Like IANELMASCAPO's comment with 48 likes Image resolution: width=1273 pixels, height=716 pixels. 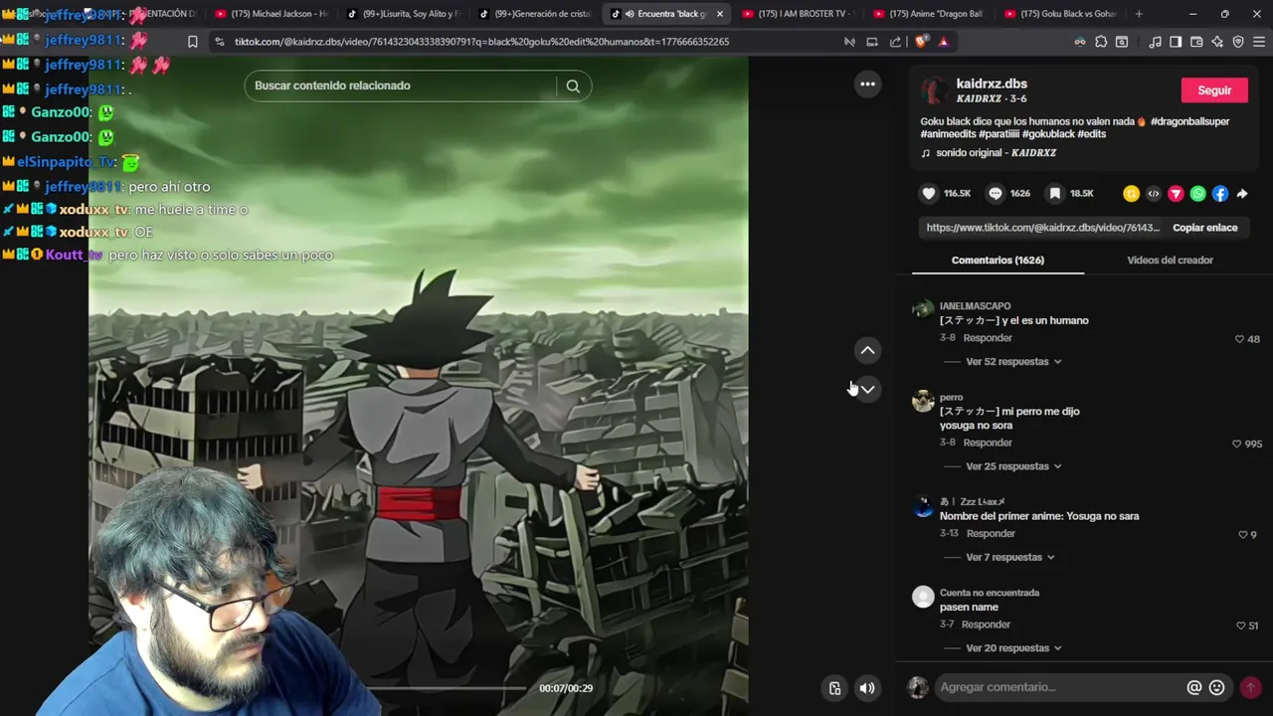(x=1239, y=339)
